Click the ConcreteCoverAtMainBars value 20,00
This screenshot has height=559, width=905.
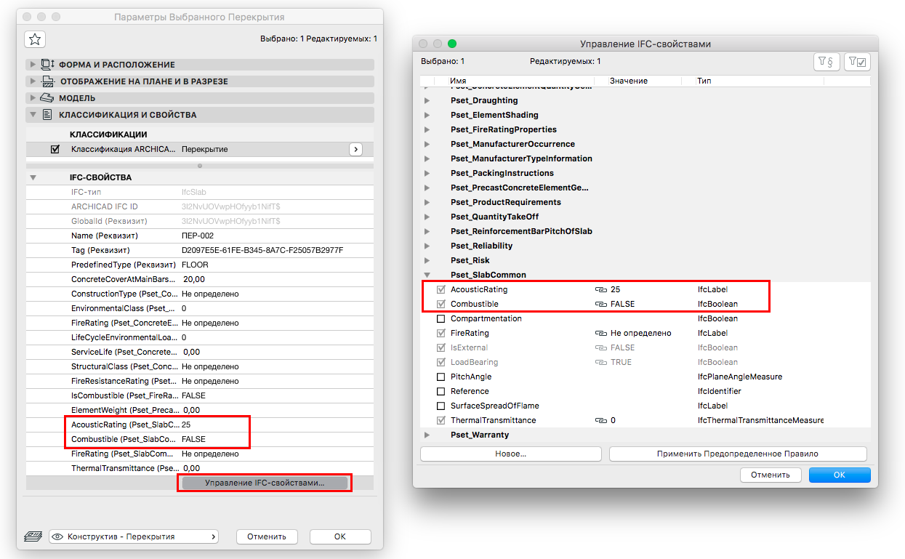tap(194, 279)
